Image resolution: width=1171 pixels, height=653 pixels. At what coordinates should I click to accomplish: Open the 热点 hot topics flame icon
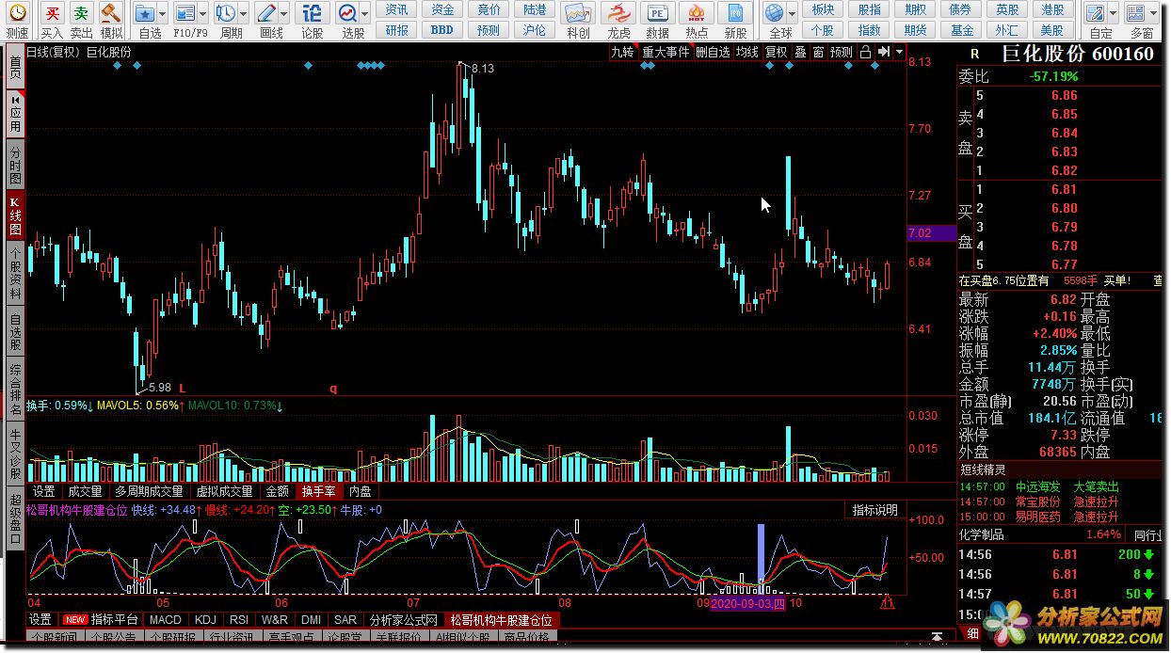coord(698,12)
